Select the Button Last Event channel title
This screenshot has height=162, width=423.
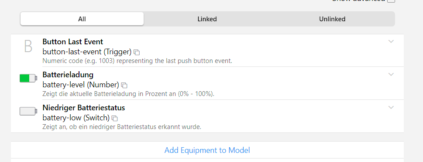73,42
